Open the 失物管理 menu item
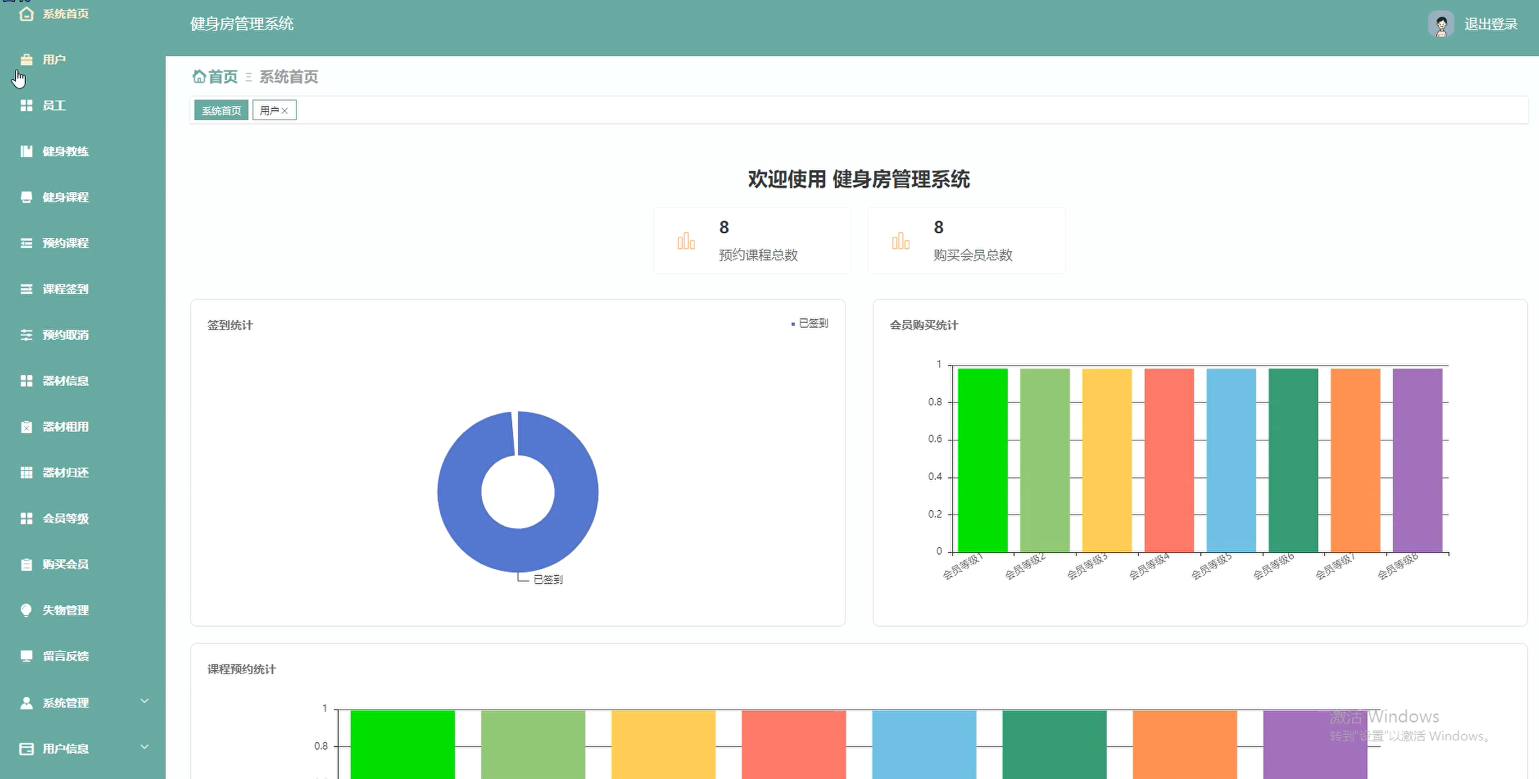The width and height of the screenshot is (1539, 779). point(82,610)
